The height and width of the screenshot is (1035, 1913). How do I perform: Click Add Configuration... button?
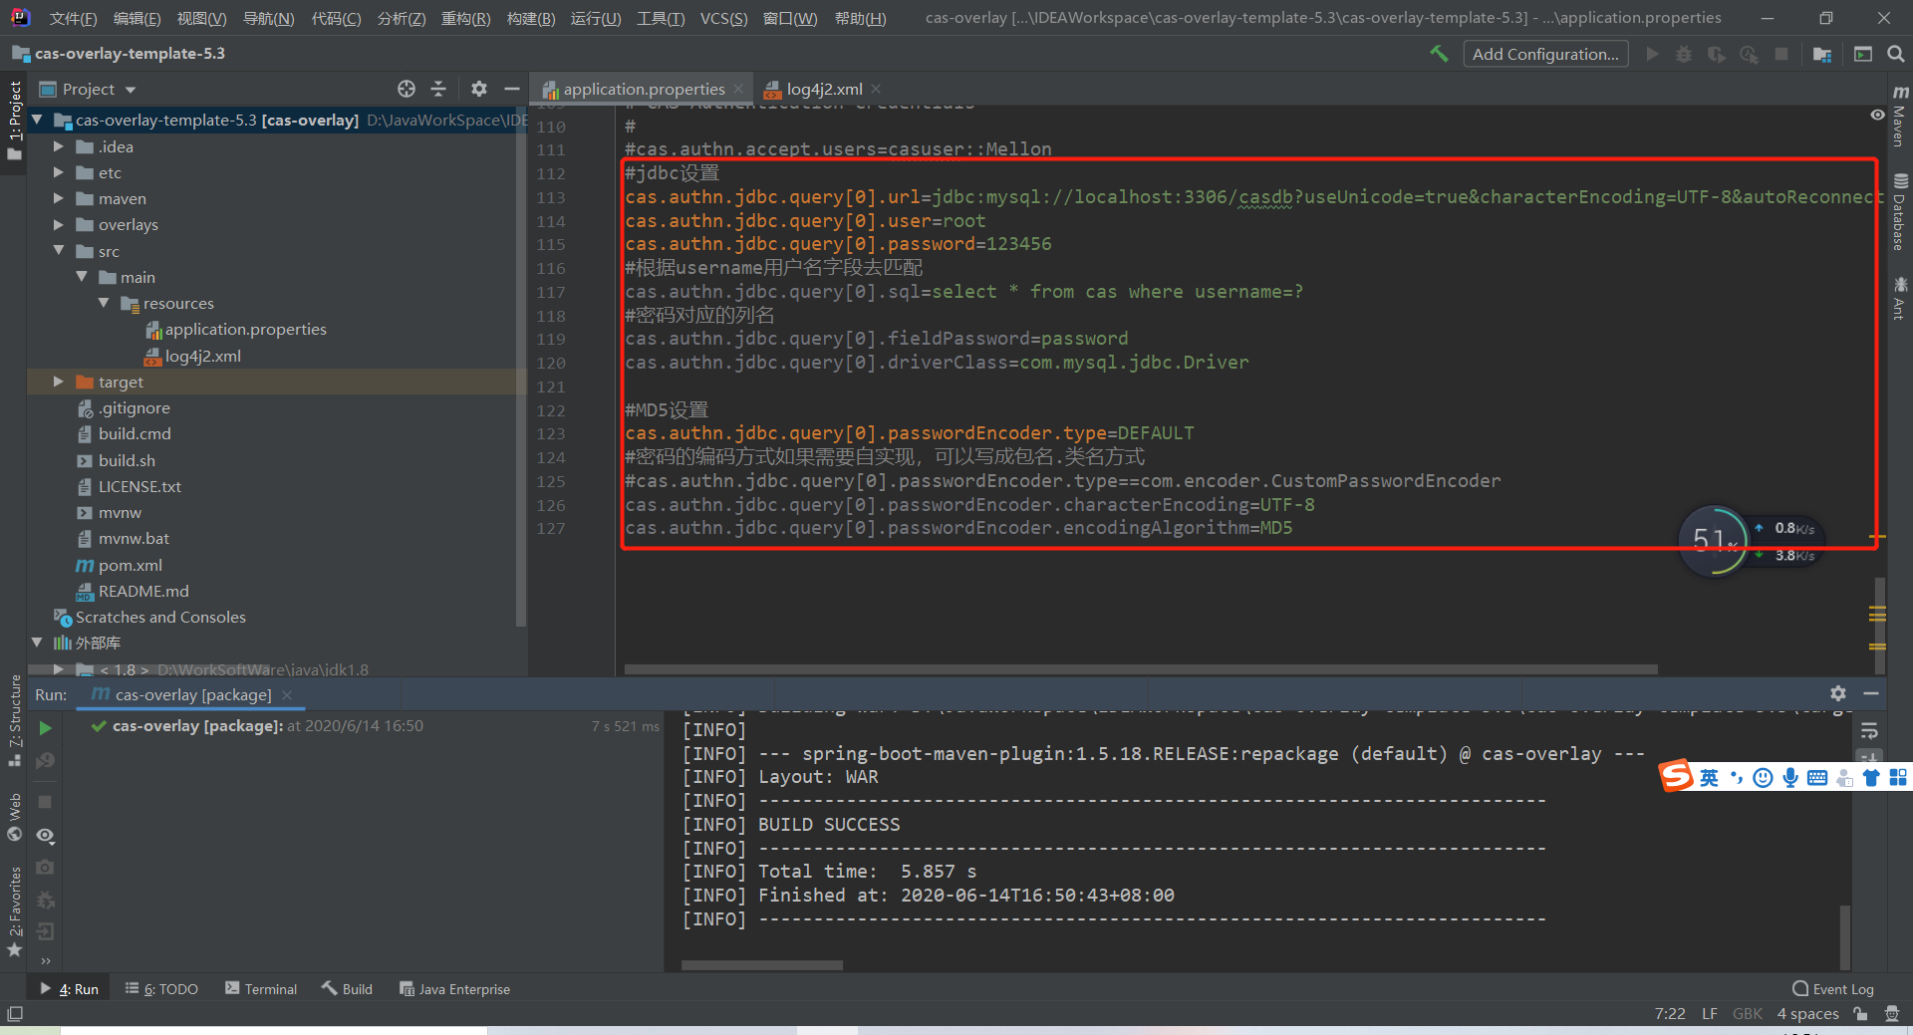(1545, 54)
